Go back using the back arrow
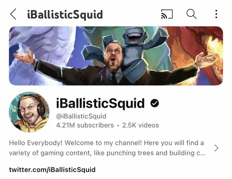The height and width of the screenshot is (179, 232). (13, 14)
